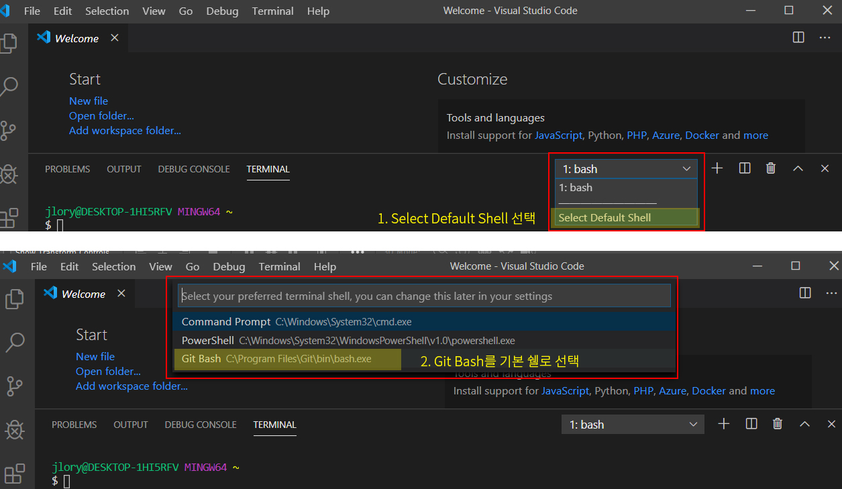842x489 pixels.
Task: Open Explorer icon in lower window activity bar
Action: click(x=15, y=298)
